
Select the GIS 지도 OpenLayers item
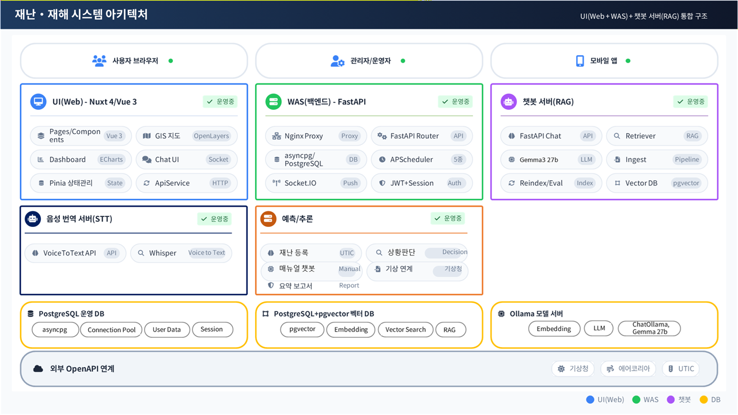click(187, 136)
